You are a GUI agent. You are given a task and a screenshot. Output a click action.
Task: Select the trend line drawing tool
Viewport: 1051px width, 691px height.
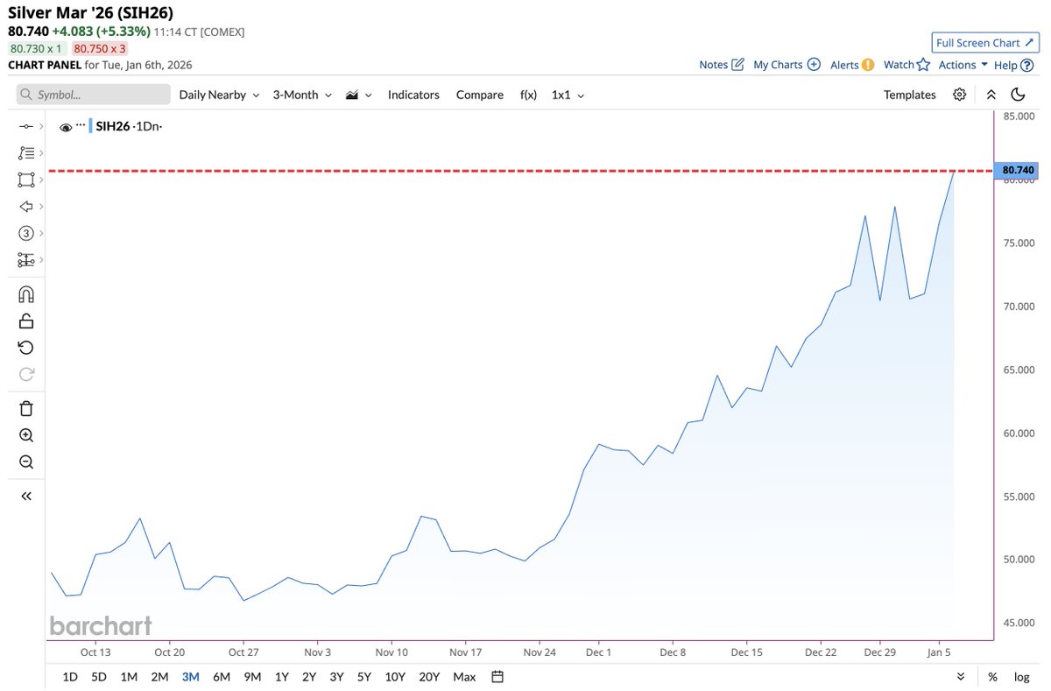[x=25, y=127]
